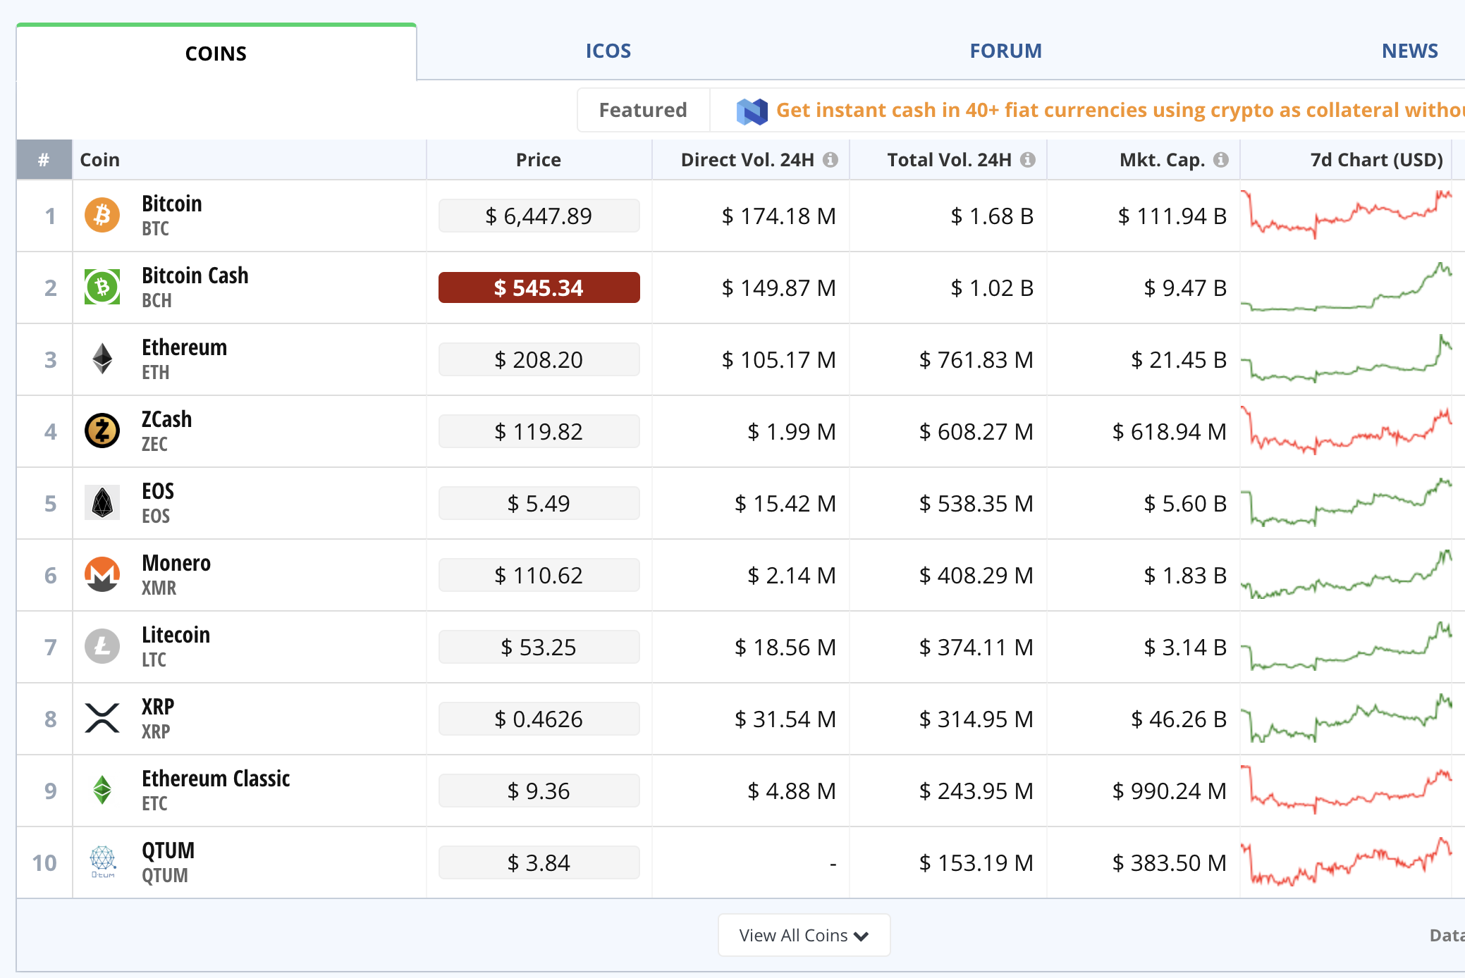Click the EOS price $ 5.49

[539, 503]
